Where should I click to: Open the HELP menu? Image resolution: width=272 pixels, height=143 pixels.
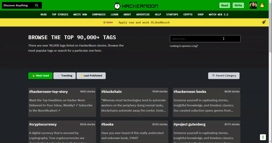tap(158, 15)
